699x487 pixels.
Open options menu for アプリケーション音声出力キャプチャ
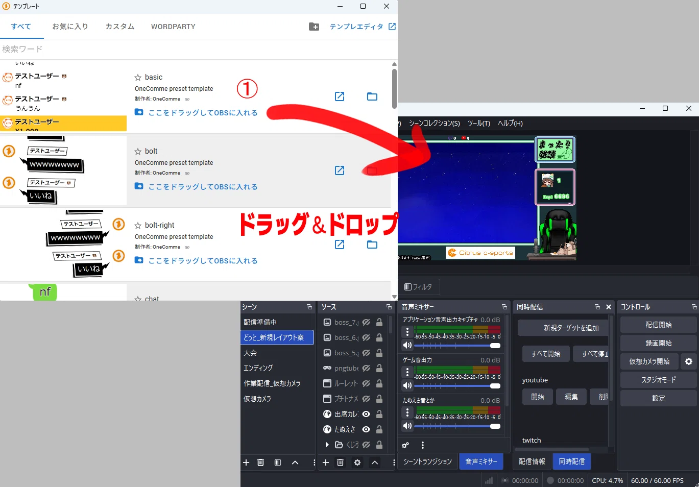coord(407,332)
